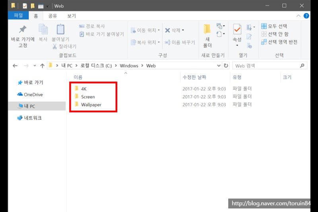
Task: Click Windows in the address bar path
Action: point(129,66)
